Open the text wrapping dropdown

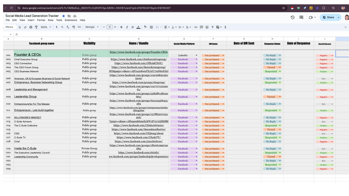pyautogui.click(x=181, y=27)
